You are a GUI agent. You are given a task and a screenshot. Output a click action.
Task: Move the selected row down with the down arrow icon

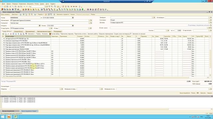click(19, 34)
